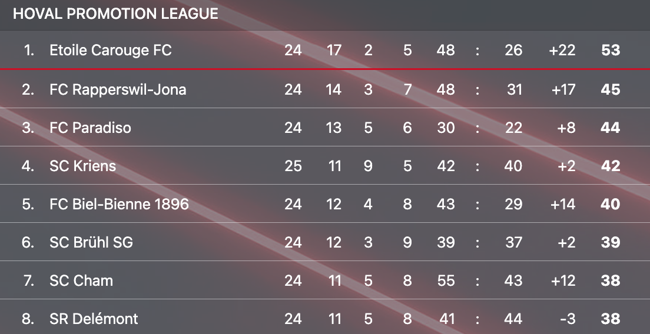
Task: Open the FC Paradiso team link
Action: 90,128
